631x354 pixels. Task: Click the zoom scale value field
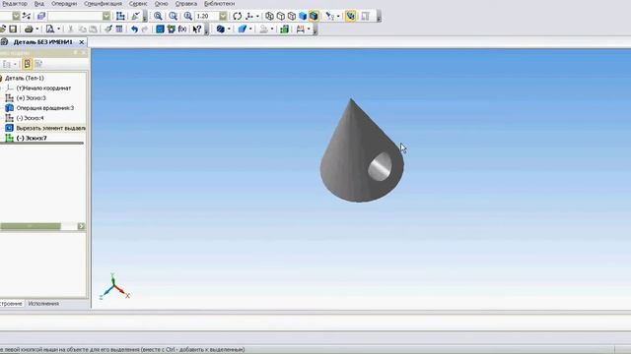tap(207, 16)
